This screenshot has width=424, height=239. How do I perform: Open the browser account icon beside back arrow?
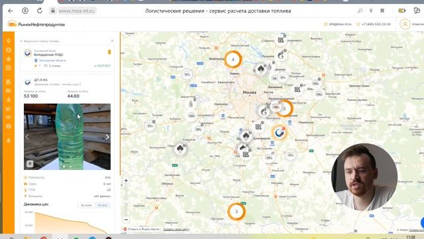click(25, 11)
